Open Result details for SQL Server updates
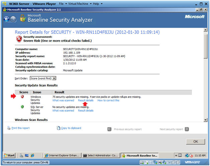 coord(86,111)
